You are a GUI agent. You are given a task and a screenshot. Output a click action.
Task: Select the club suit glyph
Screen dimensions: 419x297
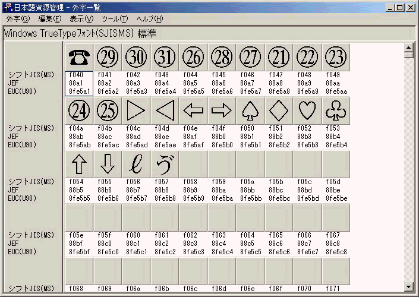(336, 111)
